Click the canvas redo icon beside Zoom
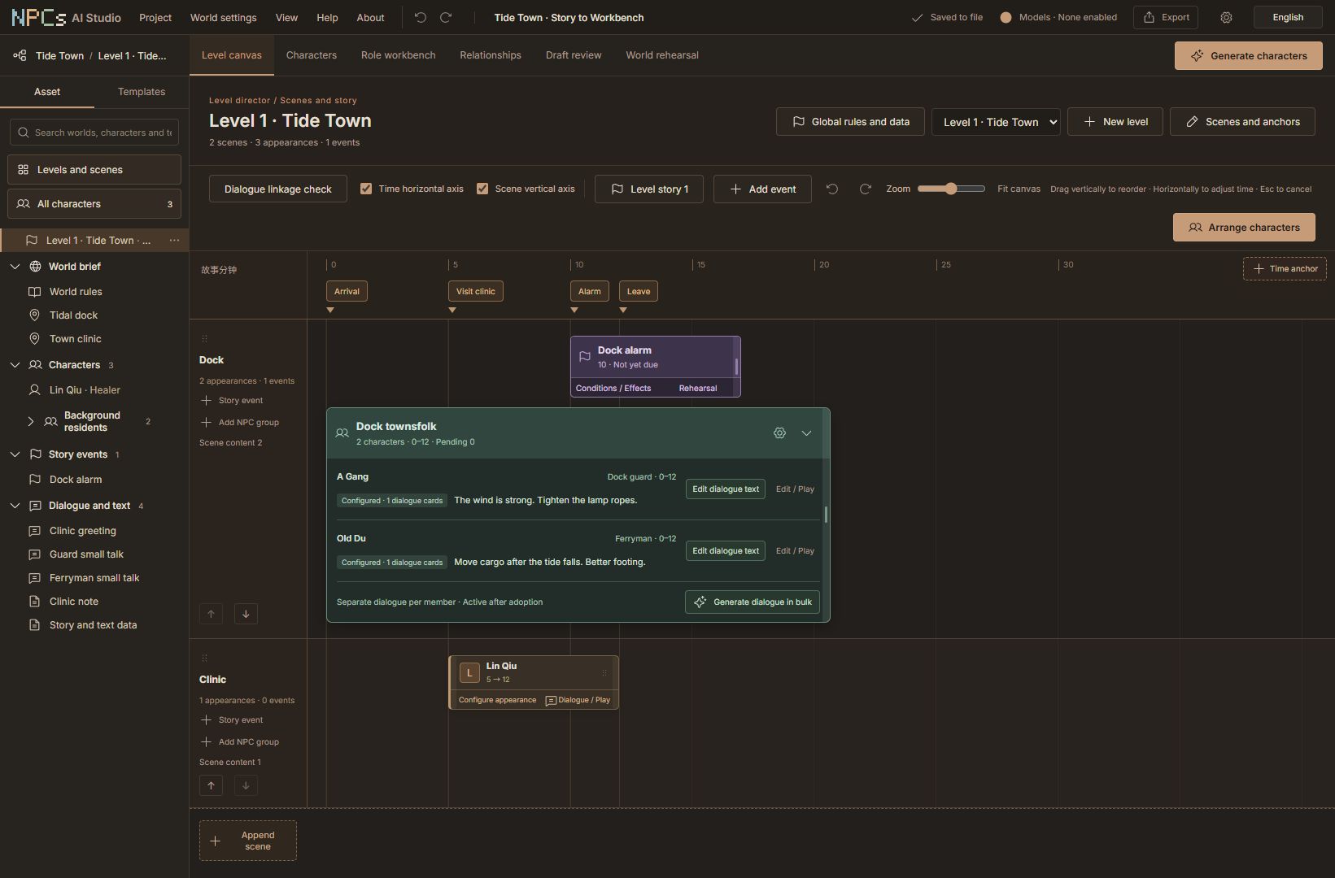1335x878 pixels. [x=866, y=189]
